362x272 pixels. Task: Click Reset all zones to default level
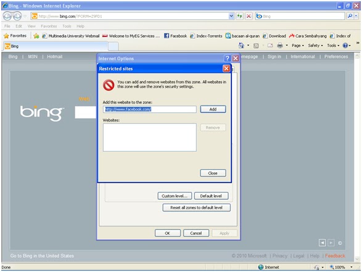(x=197, y=207)
